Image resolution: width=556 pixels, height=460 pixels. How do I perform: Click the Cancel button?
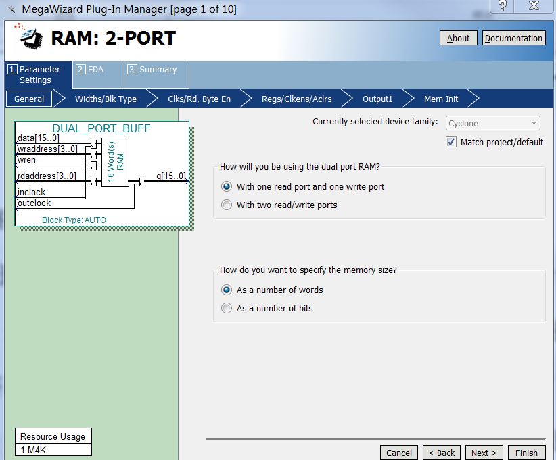(x=399, y=453)
